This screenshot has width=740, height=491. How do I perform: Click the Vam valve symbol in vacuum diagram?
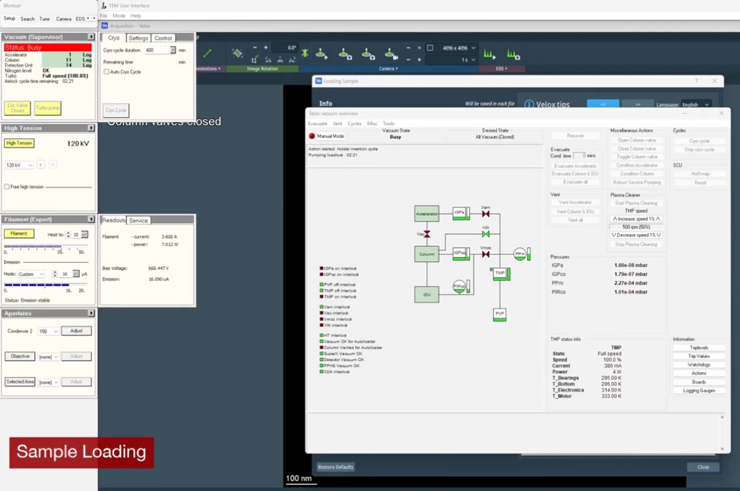(x=485, y=214)
